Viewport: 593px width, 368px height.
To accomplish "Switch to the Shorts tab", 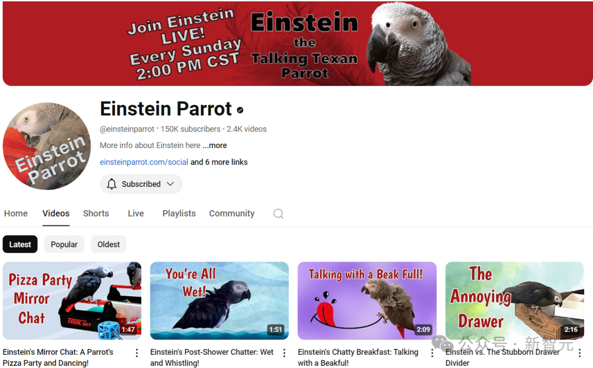I will (x=96, y=213).
